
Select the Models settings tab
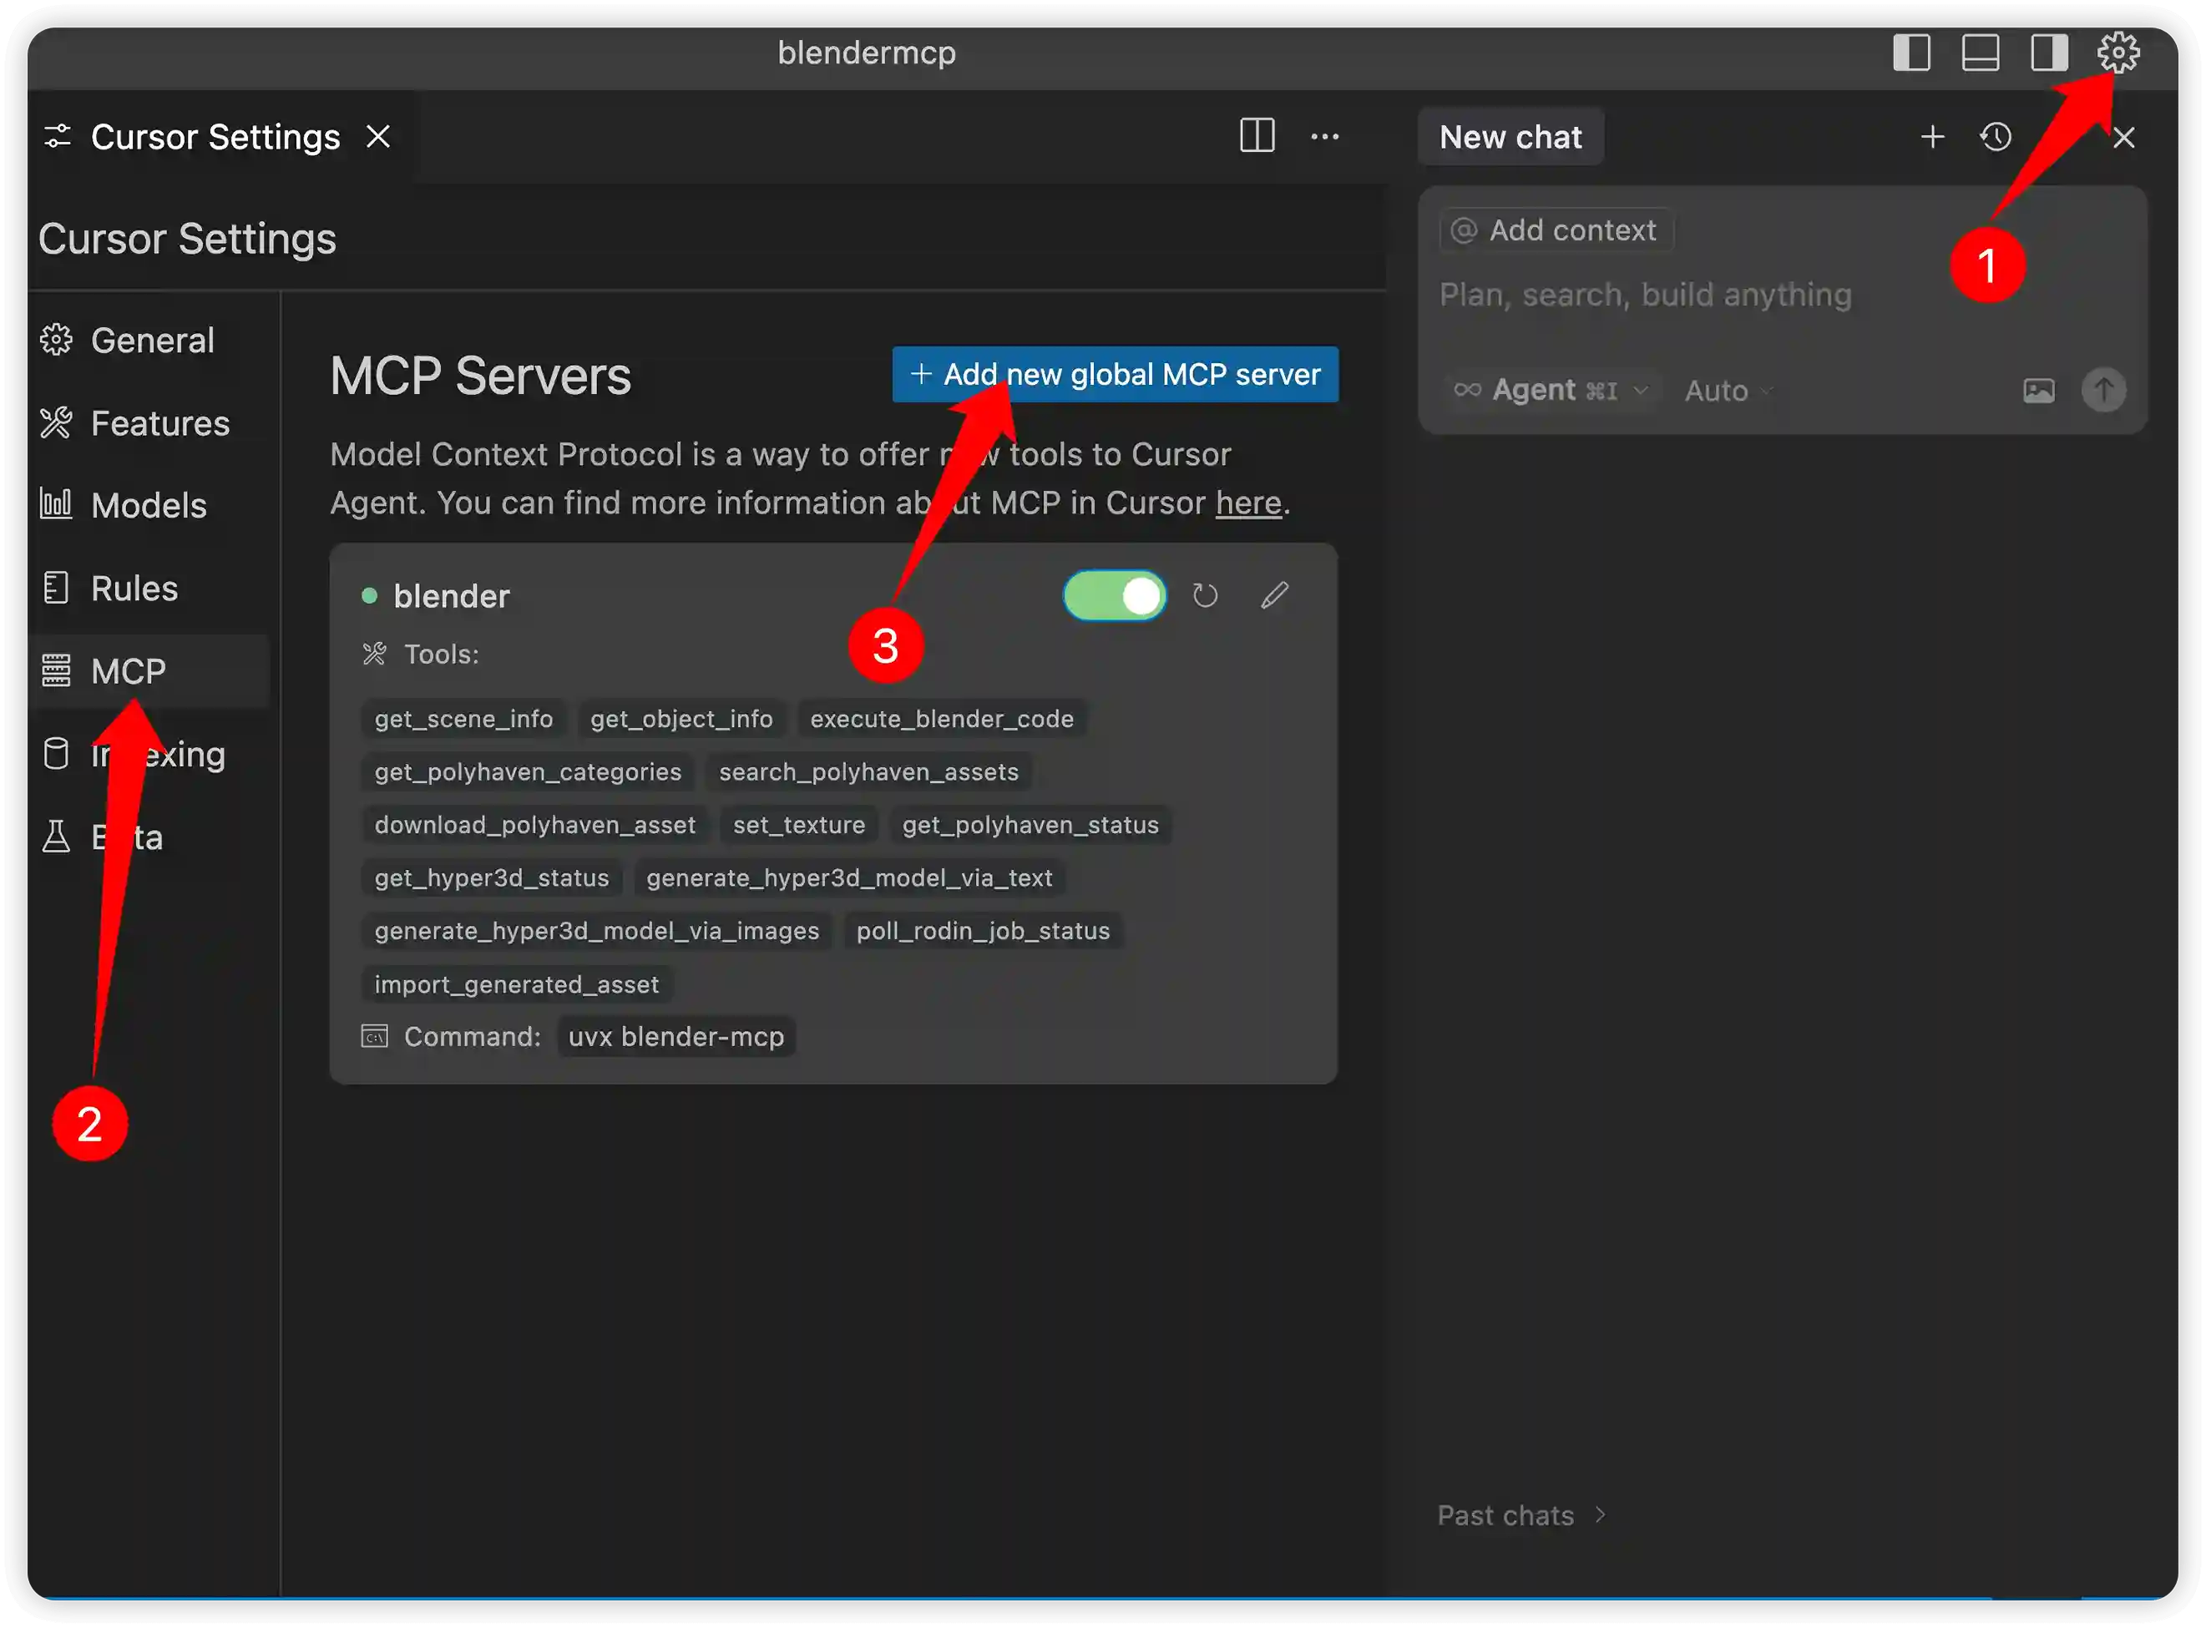tap(148, 506)
